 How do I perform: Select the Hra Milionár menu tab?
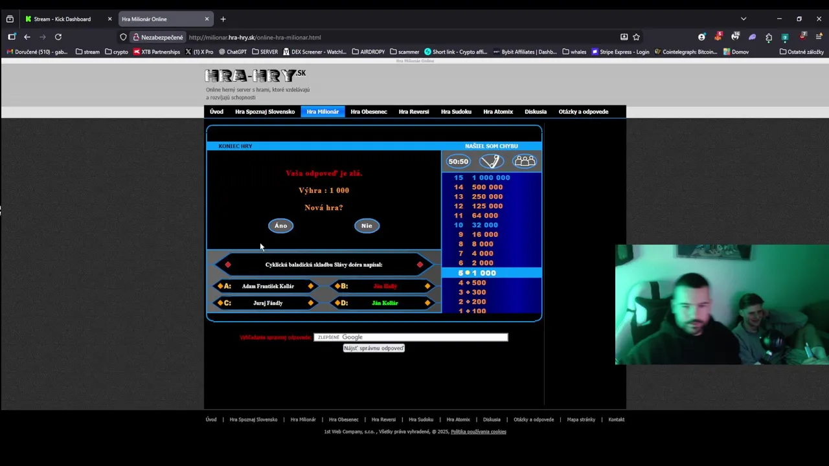tap(323, 111)
